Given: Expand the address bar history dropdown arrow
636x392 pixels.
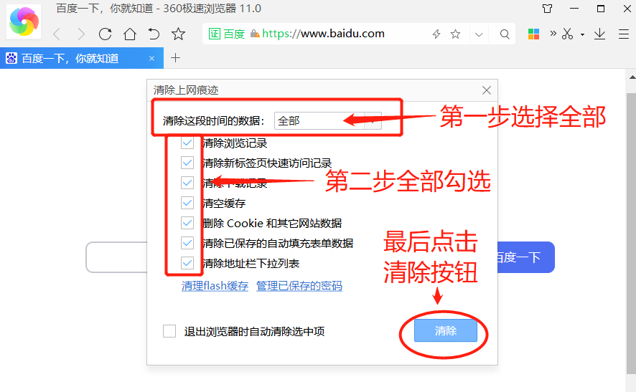Looking at the screenshot, I should (x=479, y=34).
